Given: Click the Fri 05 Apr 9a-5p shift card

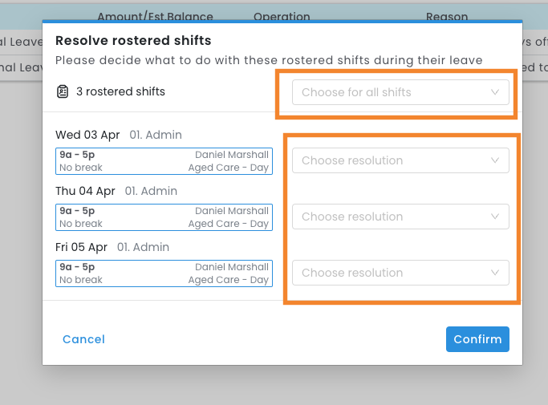Looking at the screenshot, I should tap(164, 273).
